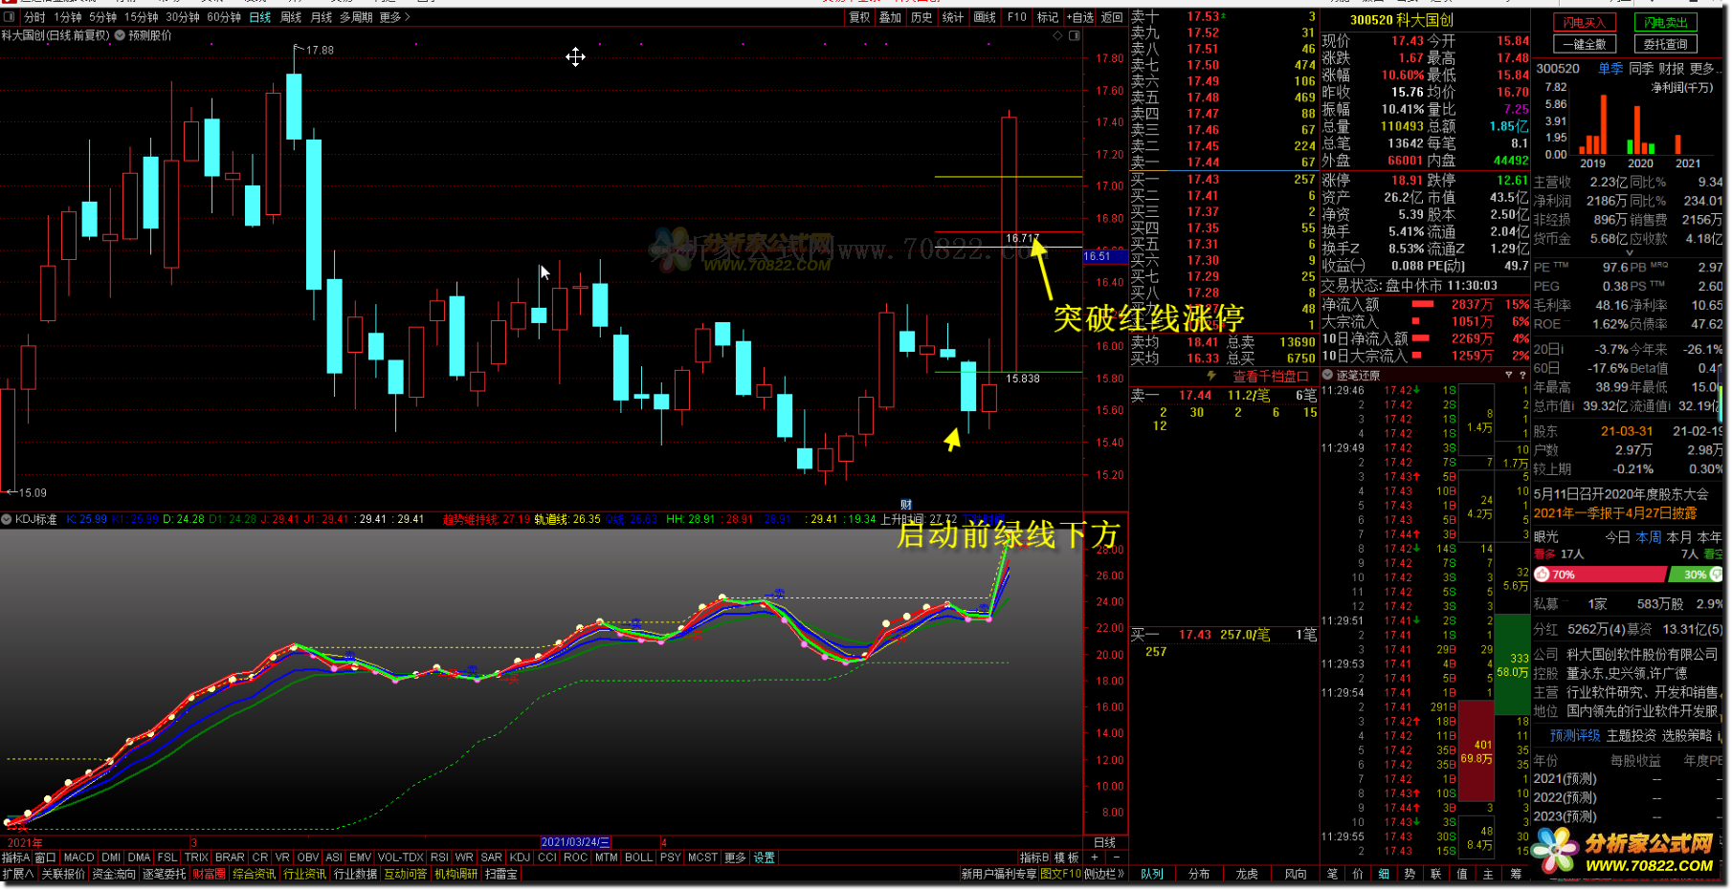This screenshot has width=1732, height=890.
Task: Toggle 叠加 overlay in top toolbar
Action: 890,17
